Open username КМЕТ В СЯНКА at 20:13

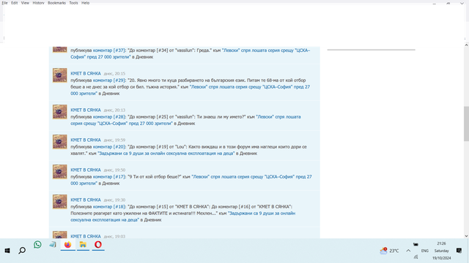[x=86, y=110]
